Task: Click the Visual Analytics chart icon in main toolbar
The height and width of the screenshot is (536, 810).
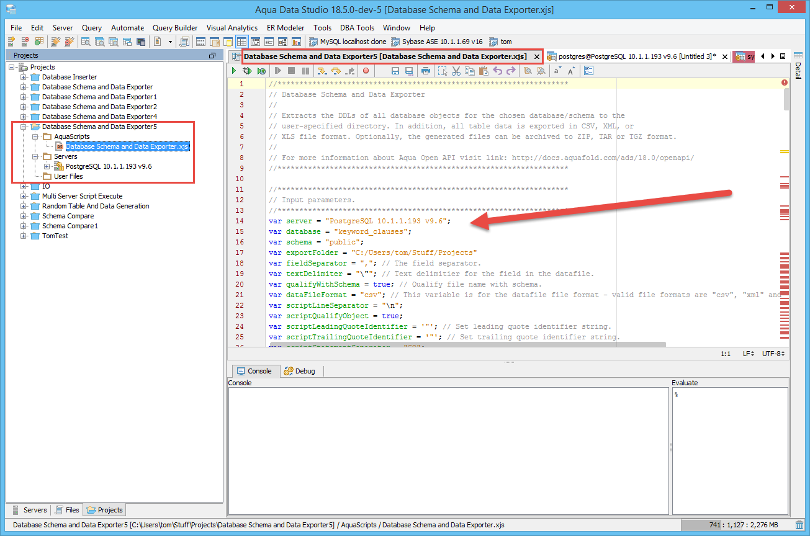Action: (296, 42)
